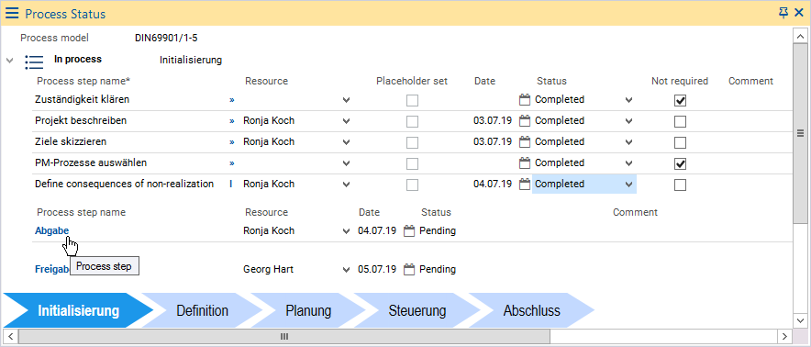The width and height of the screenshot is (811, 347).
Task: Click double-arrow icon of PM-Prozesse auswählen
Action: (x=232, y=163)
